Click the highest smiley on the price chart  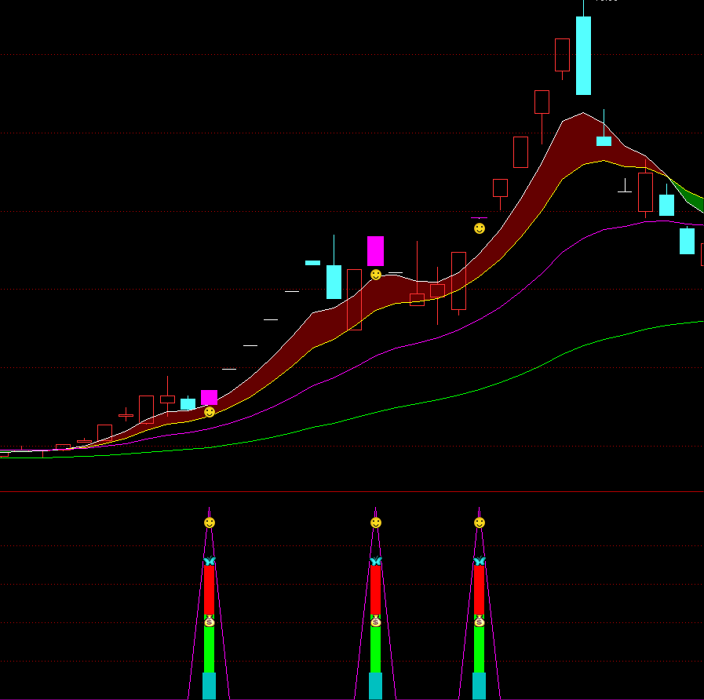480,228
